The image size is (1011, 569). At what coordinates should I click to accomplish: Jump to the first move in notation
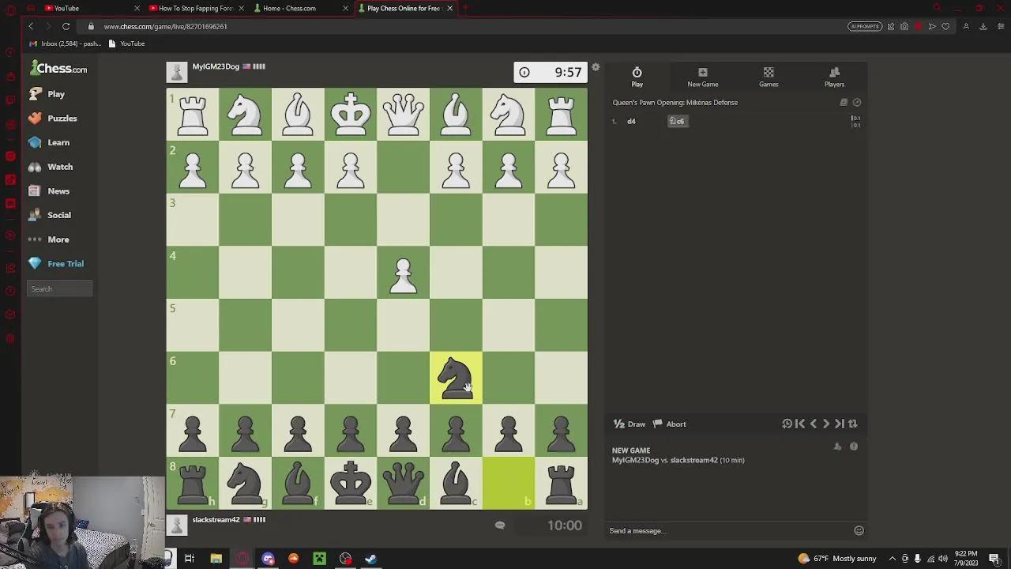click(800, 424)
